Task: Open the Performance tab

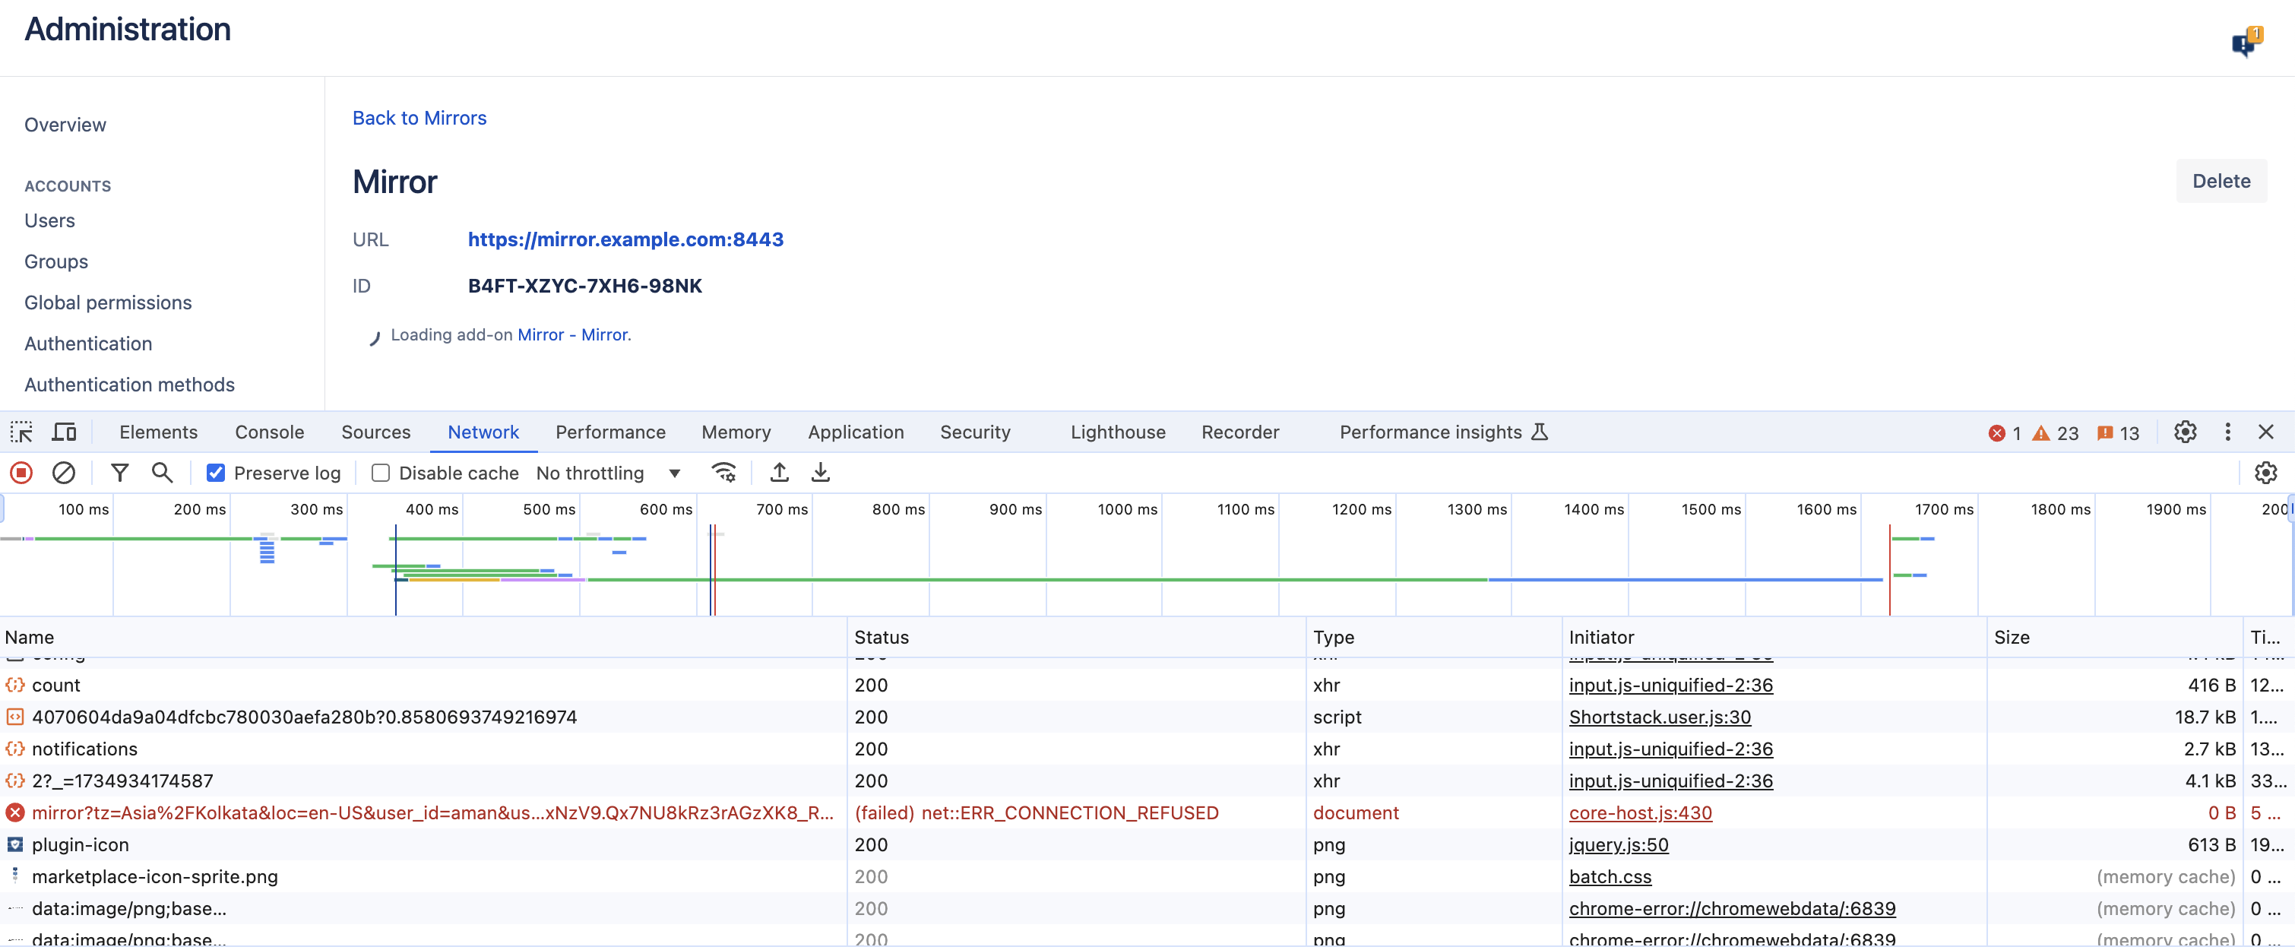Action: click(610, 432)
